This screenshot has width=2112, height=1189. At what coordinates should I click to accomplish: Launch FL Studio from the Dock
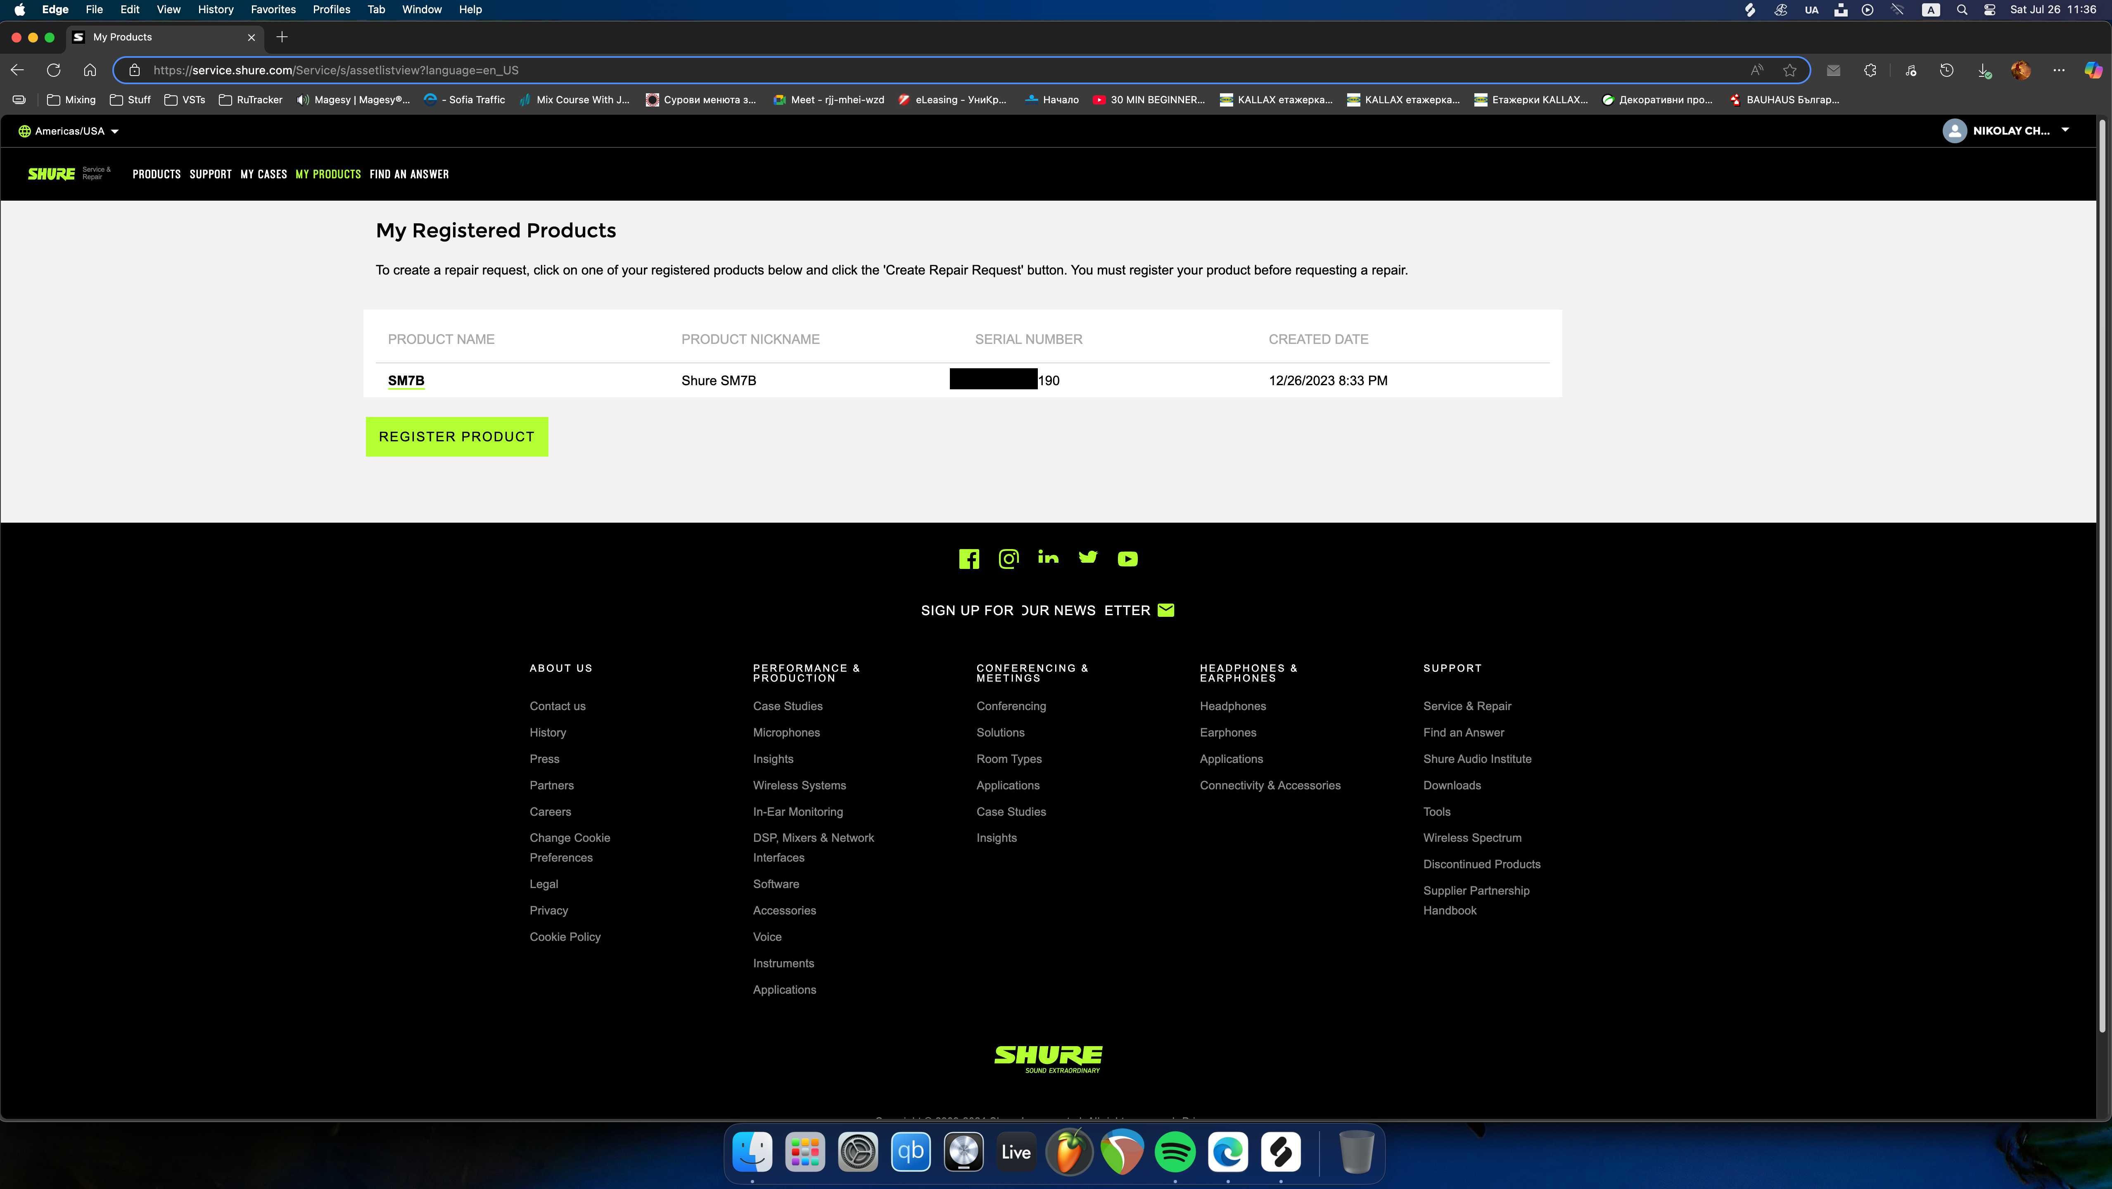pyautogui.click(x=1069, y=1151)
